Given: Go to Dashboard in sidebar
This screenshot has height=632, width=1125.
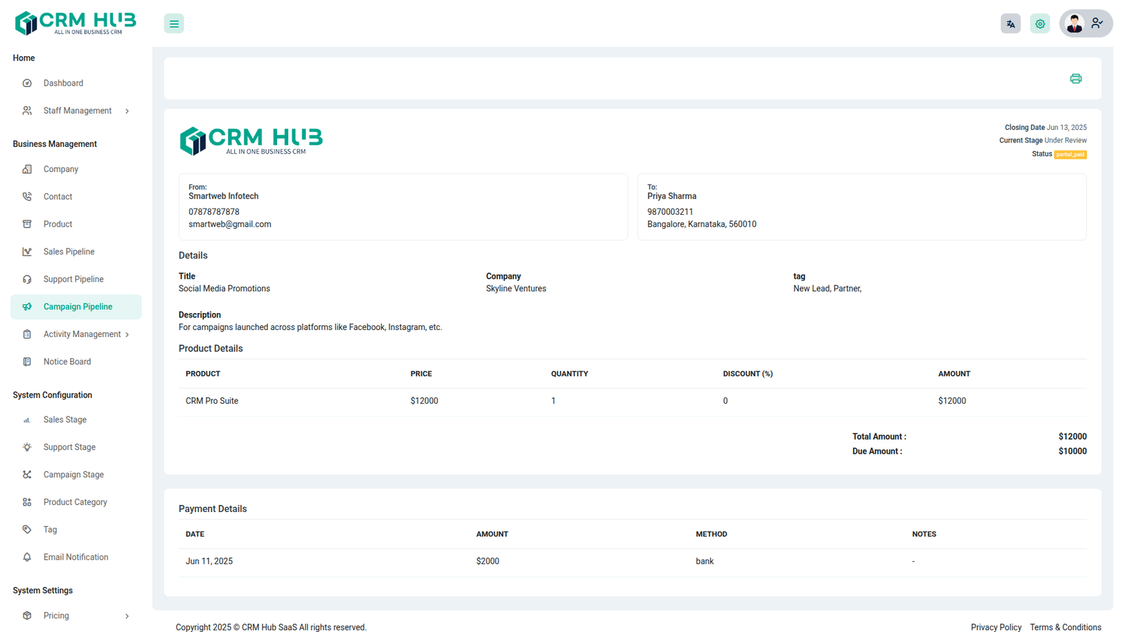Looking at the screenshot, I should pos(63,83).
